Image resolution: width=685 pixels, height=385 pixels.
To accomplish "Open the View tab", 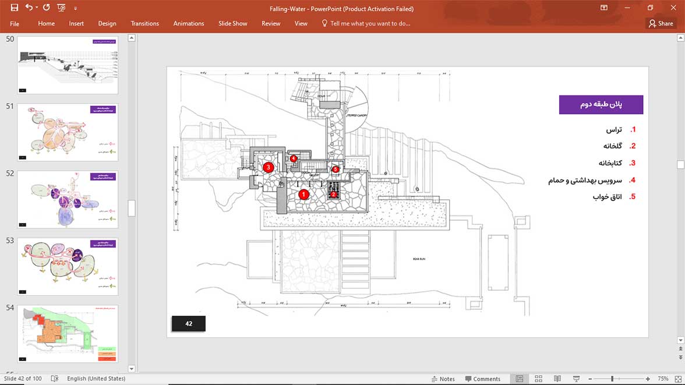I will pyautogui.click(x=301, y=24).
